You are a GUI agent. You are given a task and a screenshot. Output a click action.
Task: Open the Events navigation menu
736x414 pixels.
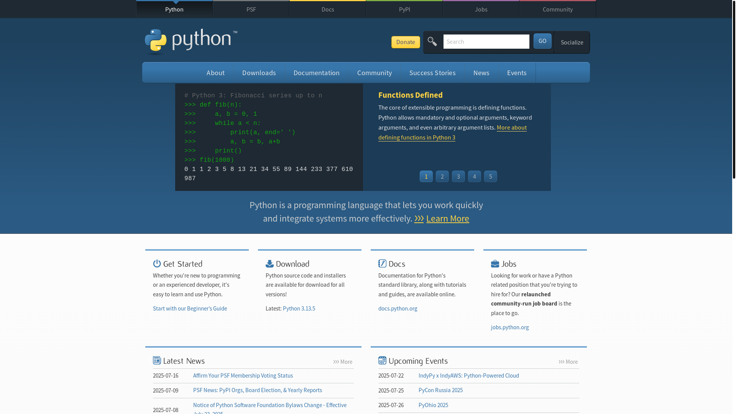tap(517, 73)
